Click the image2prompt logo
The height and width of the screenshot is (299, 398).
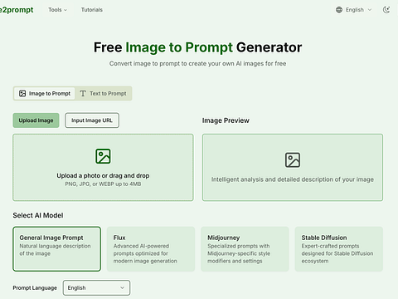coord(17,10)
